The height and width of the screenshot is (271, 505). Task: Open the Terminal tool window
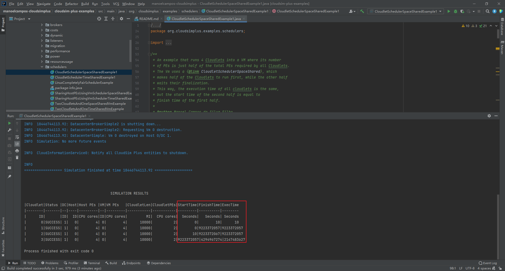click(92, 263)
